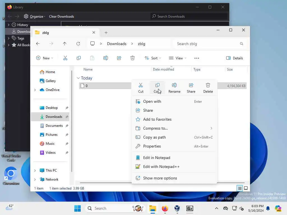Open Properties from context menu
287x215 pixels.
point(174,146)
